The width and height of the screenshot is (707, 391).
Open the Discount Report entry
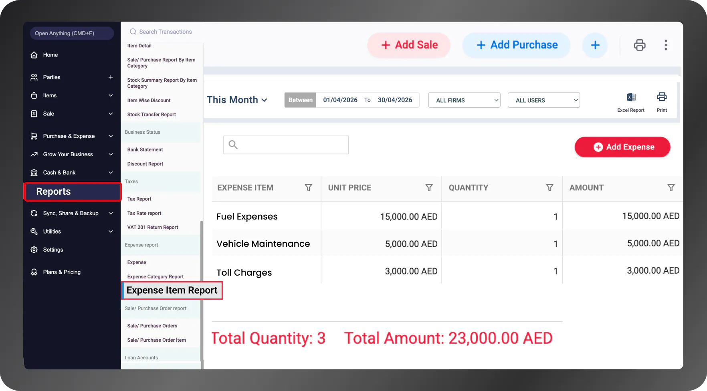[x=145, y=164]
